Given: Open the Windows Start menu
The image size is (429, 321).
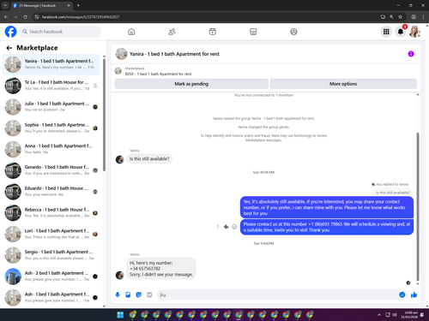Looking at the screenshot, I should tap(120, 315).
